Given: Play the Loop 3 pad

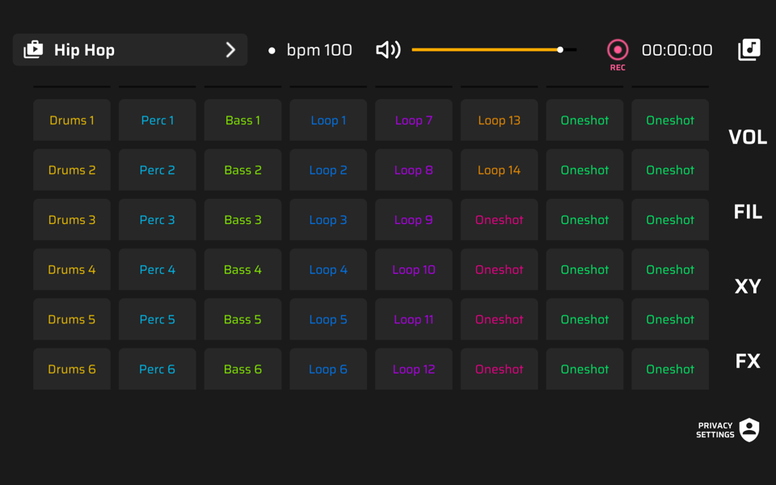Looking at the screenshot, I should click(328, 220).
